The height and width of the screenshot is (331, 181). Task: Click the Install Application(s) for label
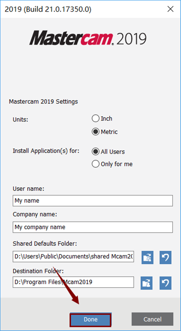[46, 151]
